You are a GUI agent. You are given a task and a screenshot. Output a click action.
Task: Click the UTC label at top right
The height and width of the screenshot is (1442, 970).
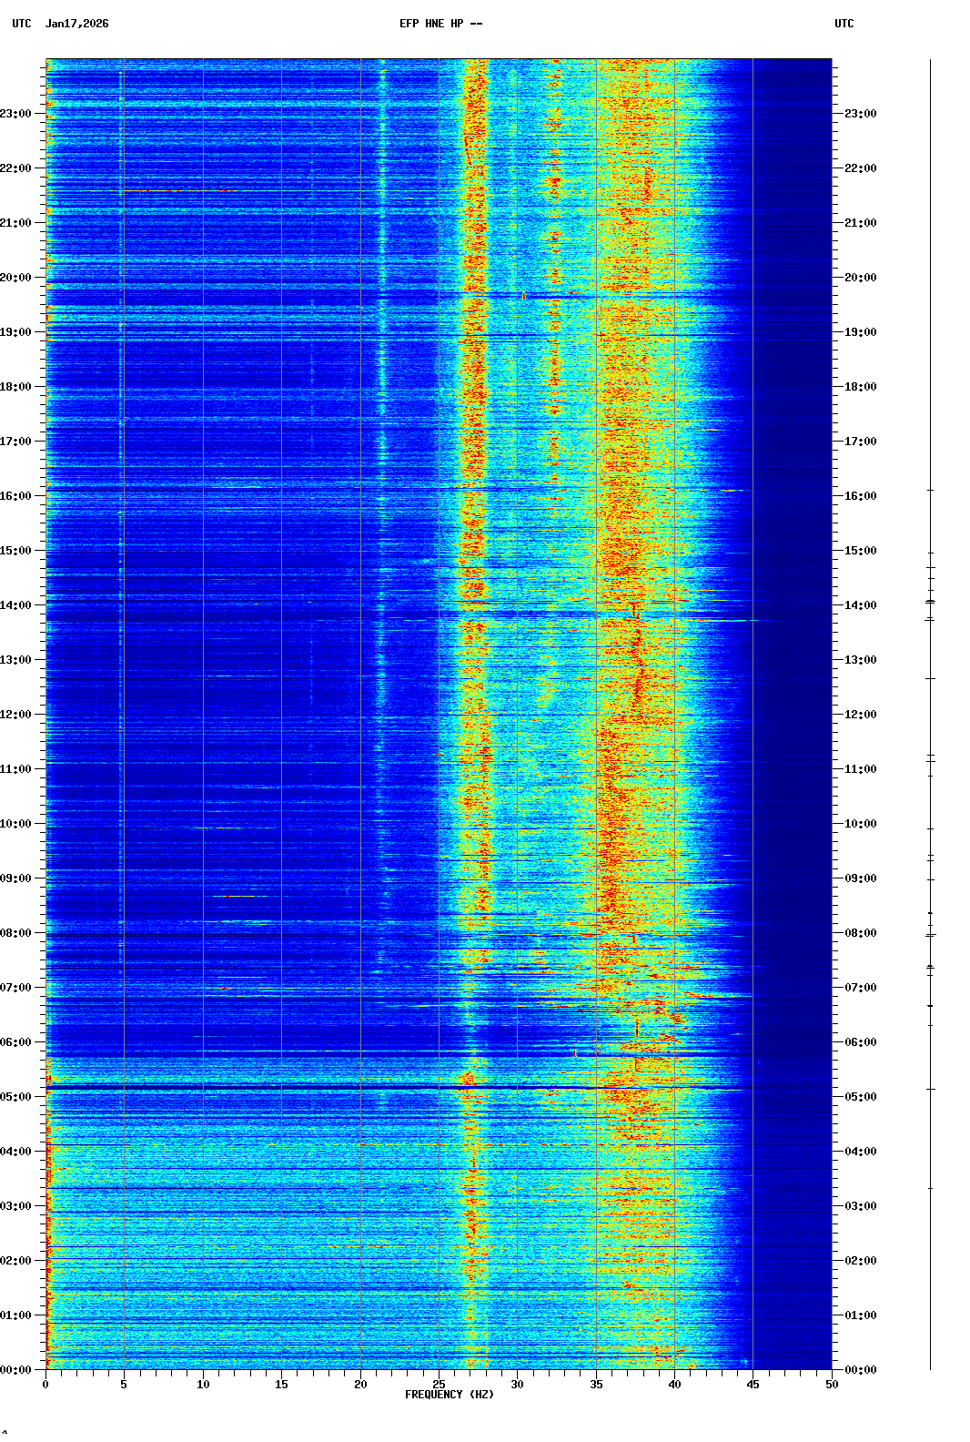pyautogui.click(x=844, y=24)
